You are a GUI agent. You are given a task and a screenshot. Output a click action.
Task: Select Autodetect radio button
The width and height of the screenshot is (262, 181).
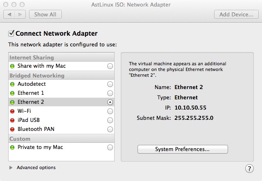(x=110, y=84)
